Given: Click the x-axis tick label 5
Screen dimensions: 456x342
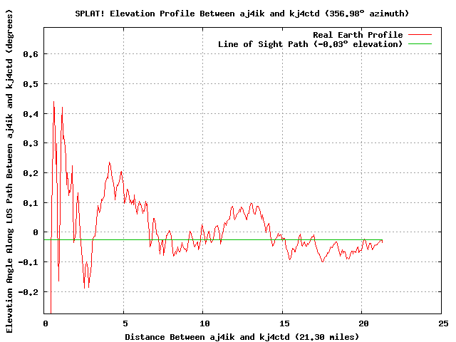Looking at the screenshot, I should click(125, 323).
